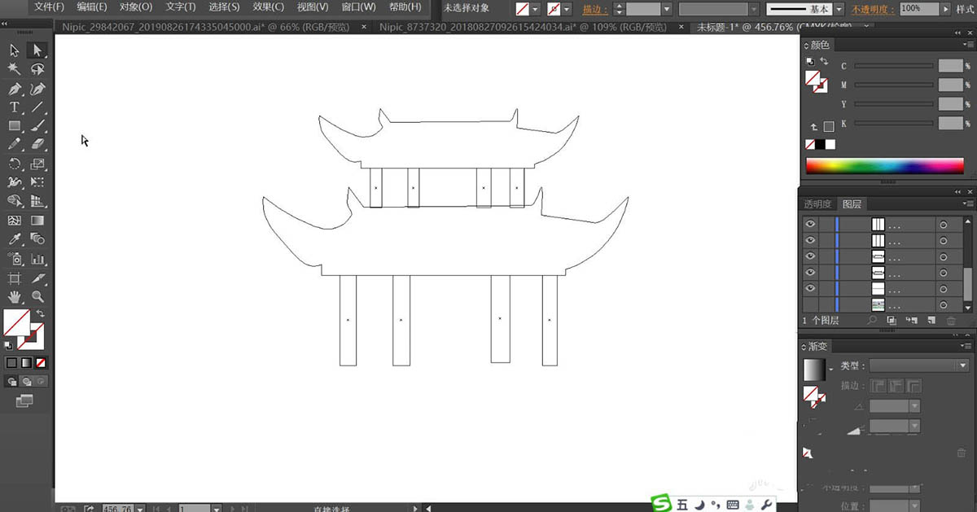
Task: Swap fill and stroke arrows in toolbox
Action: click(x=40, y=314)
